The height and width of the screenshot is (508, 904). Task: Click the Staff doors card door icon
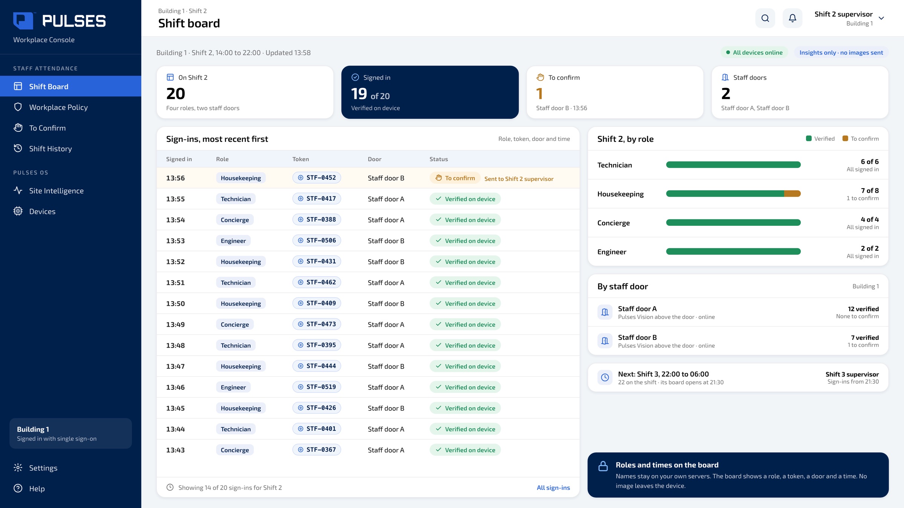point(725,77)
